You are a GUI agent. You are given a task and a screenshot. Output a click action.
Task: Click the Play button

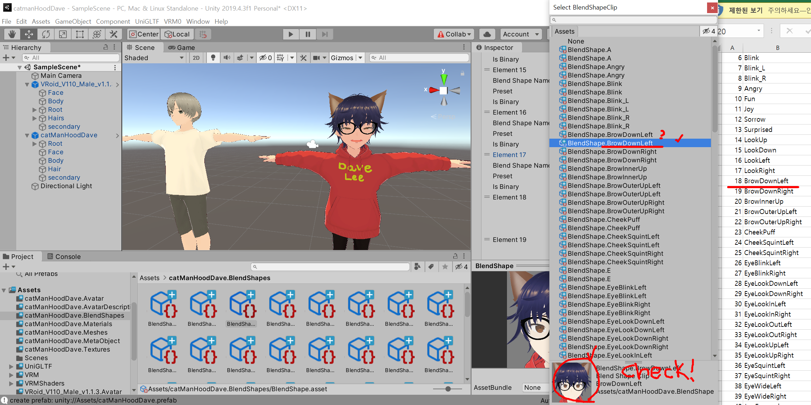tap(291, 34)
